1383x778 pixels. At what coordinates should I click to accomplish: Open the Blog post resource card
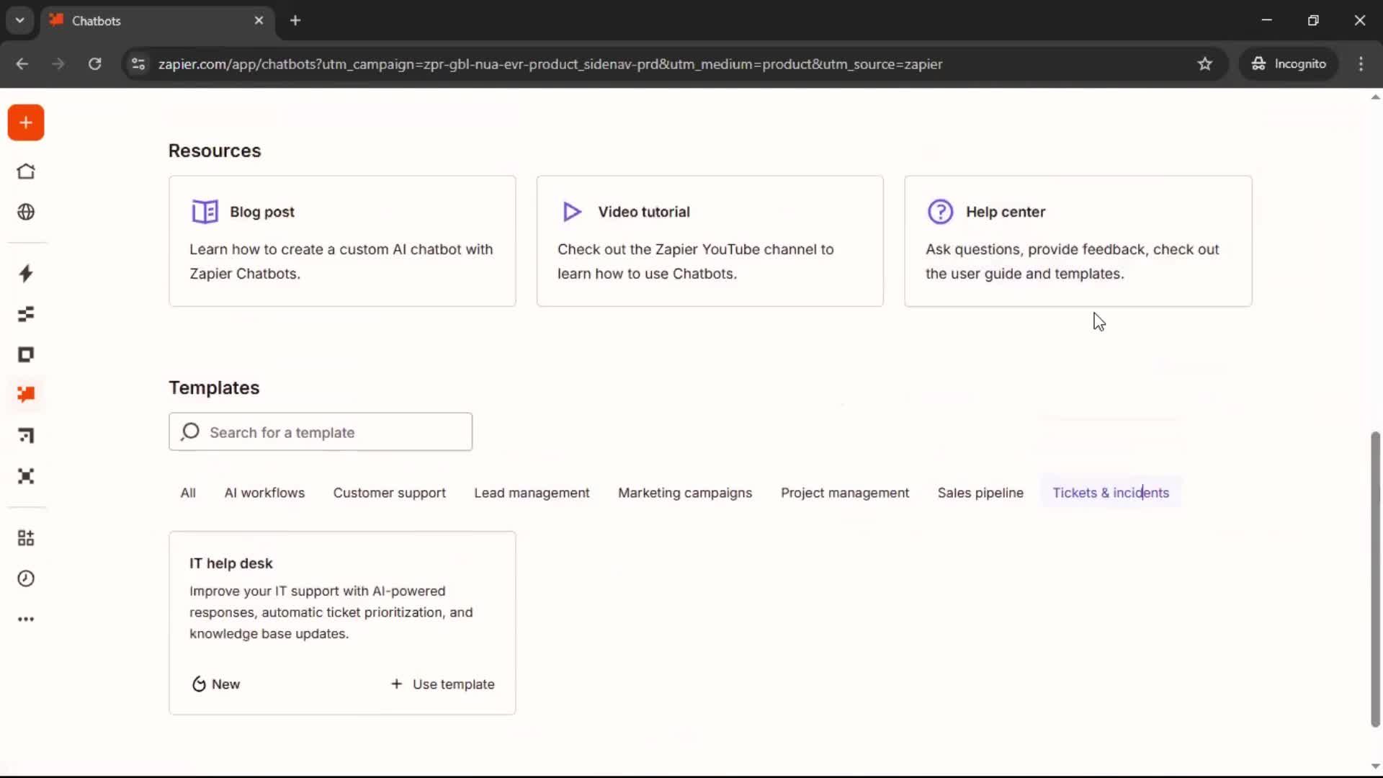(342, 241)
